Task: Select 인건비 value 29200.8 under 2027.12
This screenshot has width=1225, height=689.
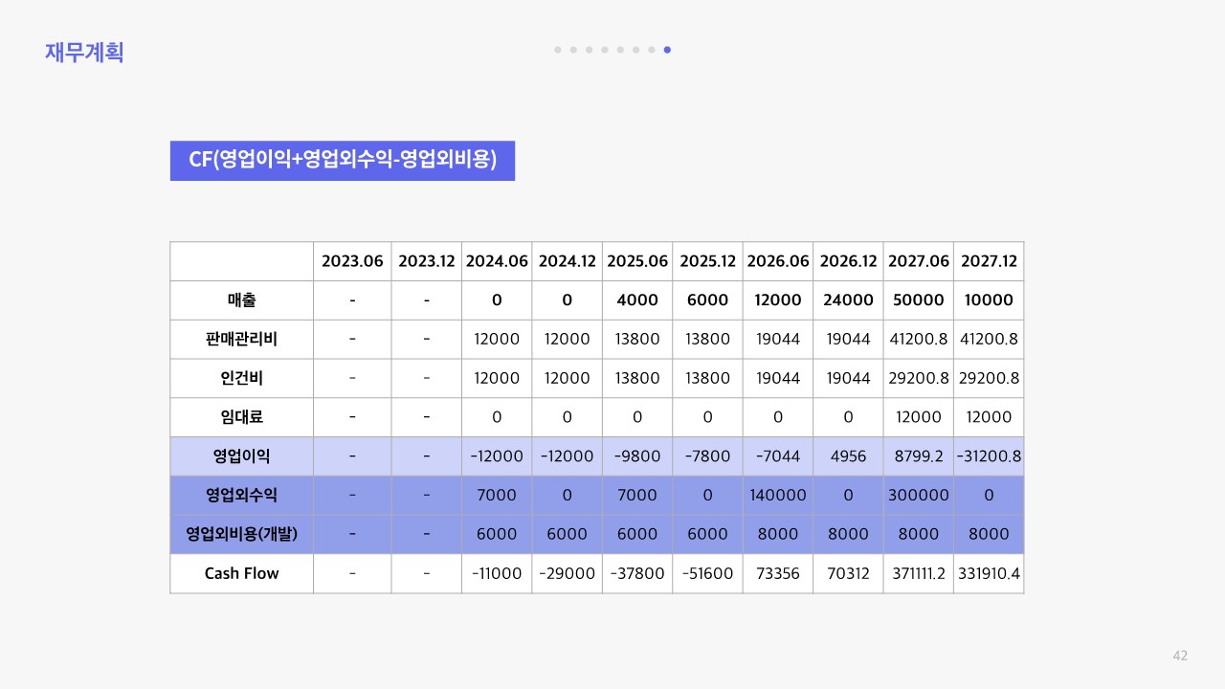Action: coord(989,378)
